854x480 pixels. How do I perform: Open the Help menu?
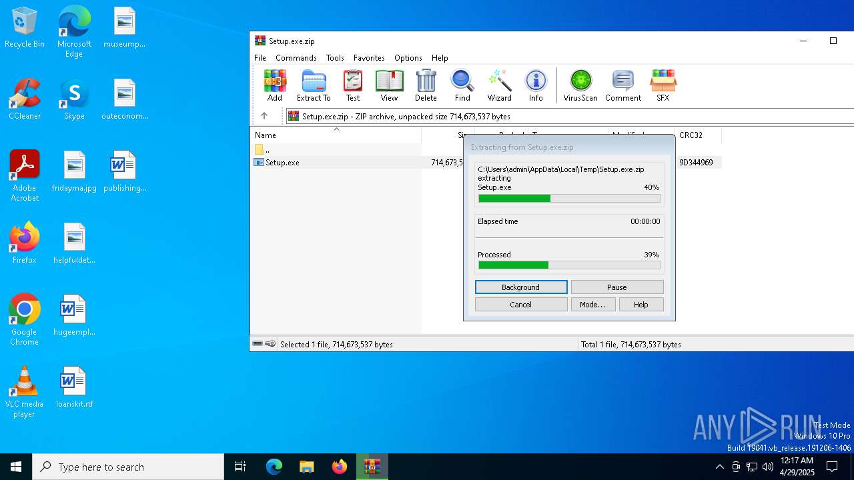(x=440, y=58)
